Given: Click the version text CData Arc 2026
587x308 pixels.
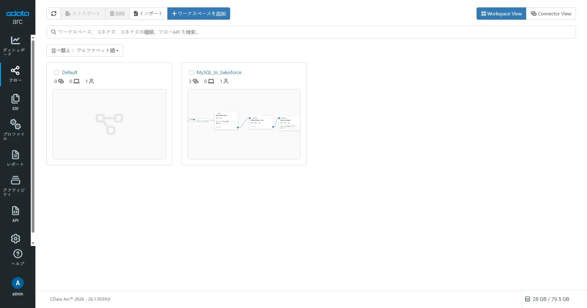Looking at the screenshot, I should 80,299.
